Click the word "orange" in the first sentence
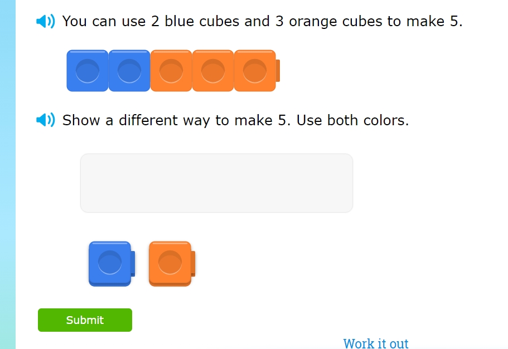This screenshot has width=508, height=349. pyautogui.click(x=312, y=22)
